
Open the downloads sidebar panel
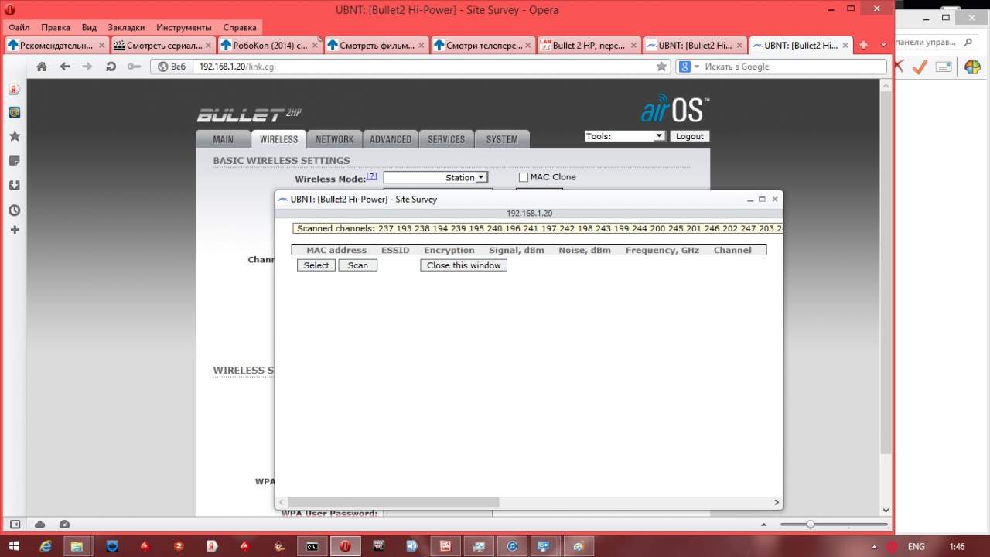[14, 186]
